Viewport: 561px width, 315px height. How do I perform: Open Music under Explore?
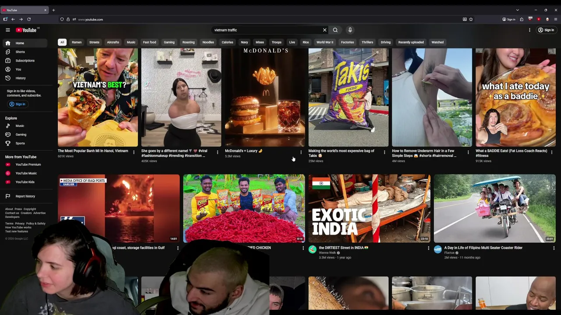coord(25,126)
